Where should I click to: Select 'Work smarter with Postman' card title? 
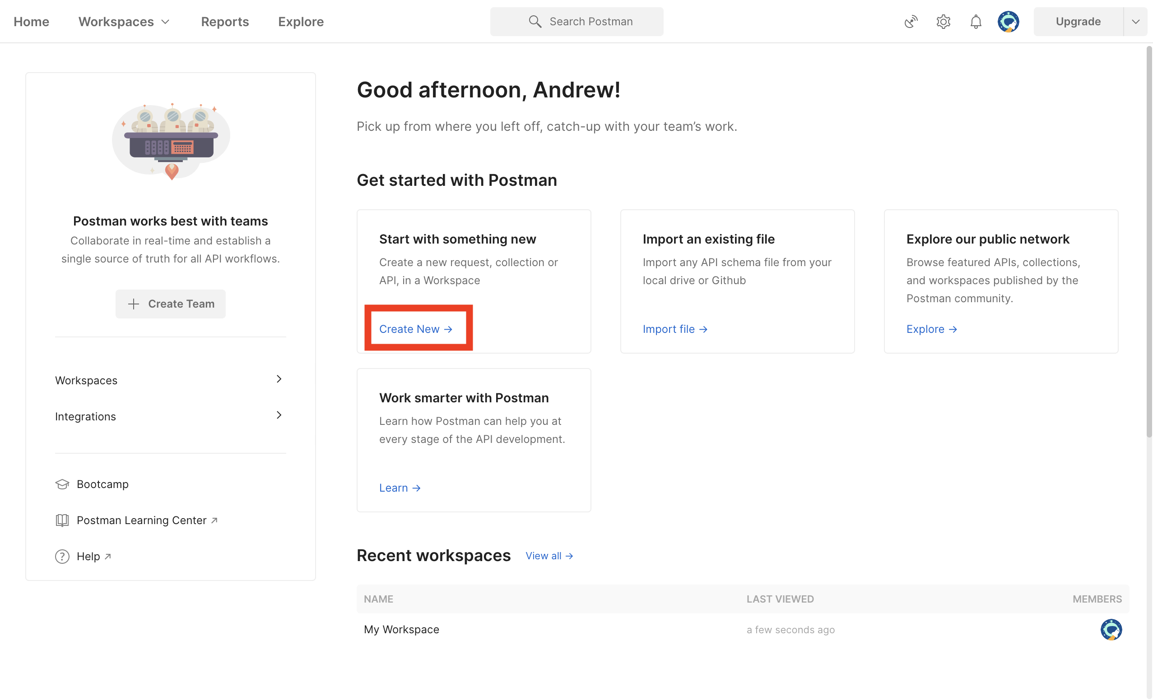pyautogui.click(x=464, y=398)
